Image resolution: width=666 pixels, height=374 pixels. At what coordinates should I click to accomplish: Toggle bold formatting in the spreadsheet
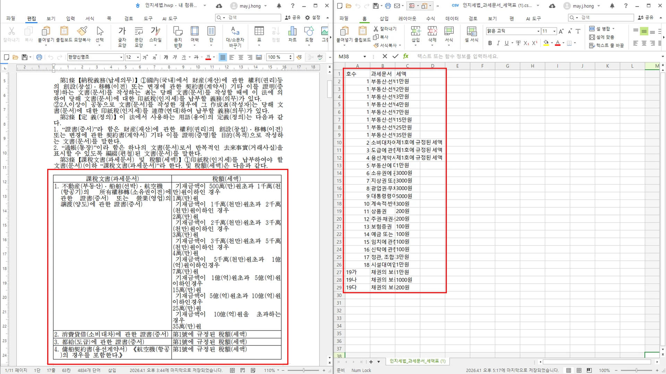tap(490, 43)
